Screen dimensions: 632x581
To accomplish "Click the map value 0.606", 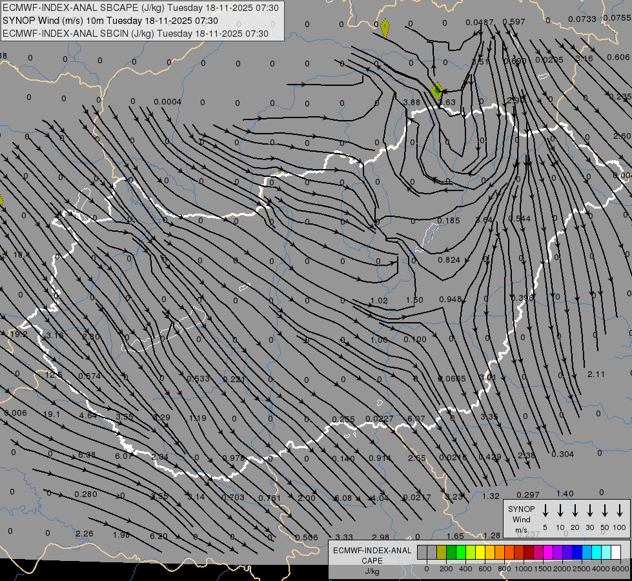I will (618, 57).
